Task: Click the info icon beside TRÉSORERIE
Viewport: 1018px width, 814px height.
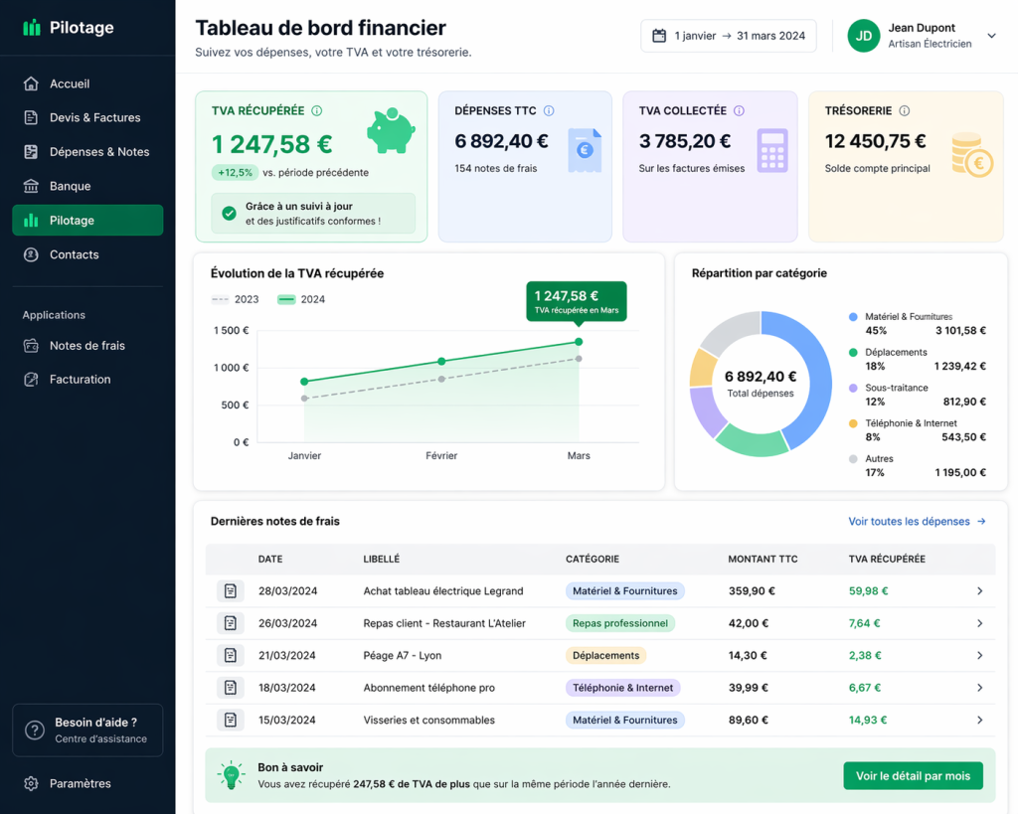Action: pos(905,111)
